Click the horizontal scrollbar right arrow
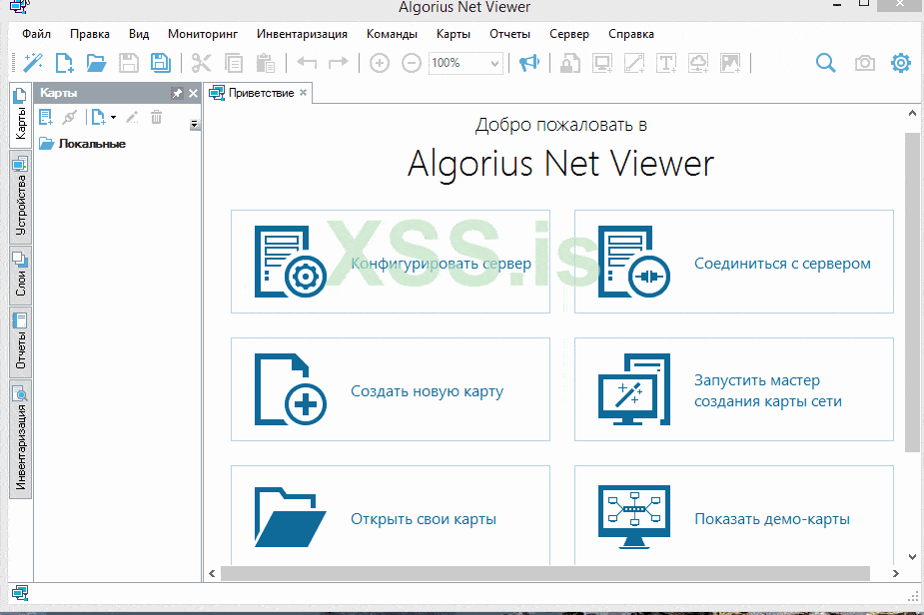The image size is (924, 615). pos(896,573)
